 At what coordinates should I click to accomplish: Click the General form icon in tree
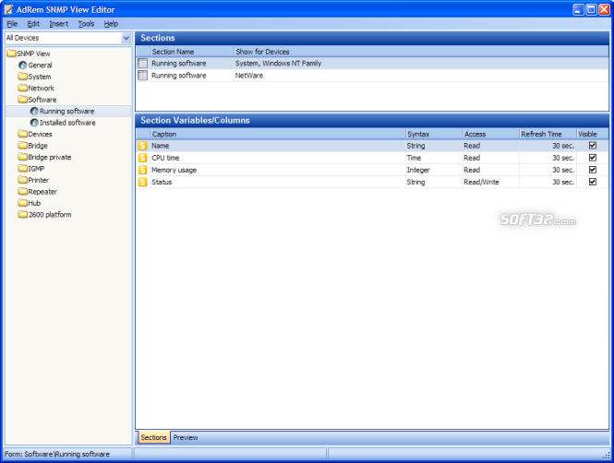point(23,65)
